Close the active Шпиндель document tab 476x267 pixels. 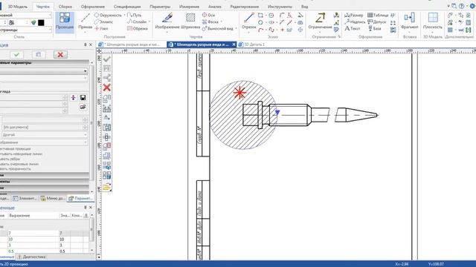(x=234, y=44)
